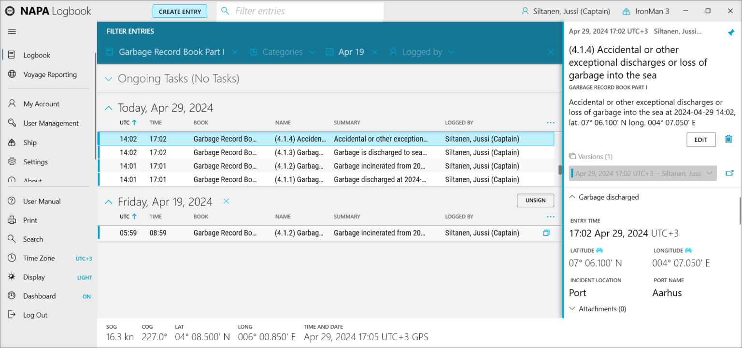Remove the Garbage Record Book Part I filter
742x348 pixels.
tap(235, 52)
